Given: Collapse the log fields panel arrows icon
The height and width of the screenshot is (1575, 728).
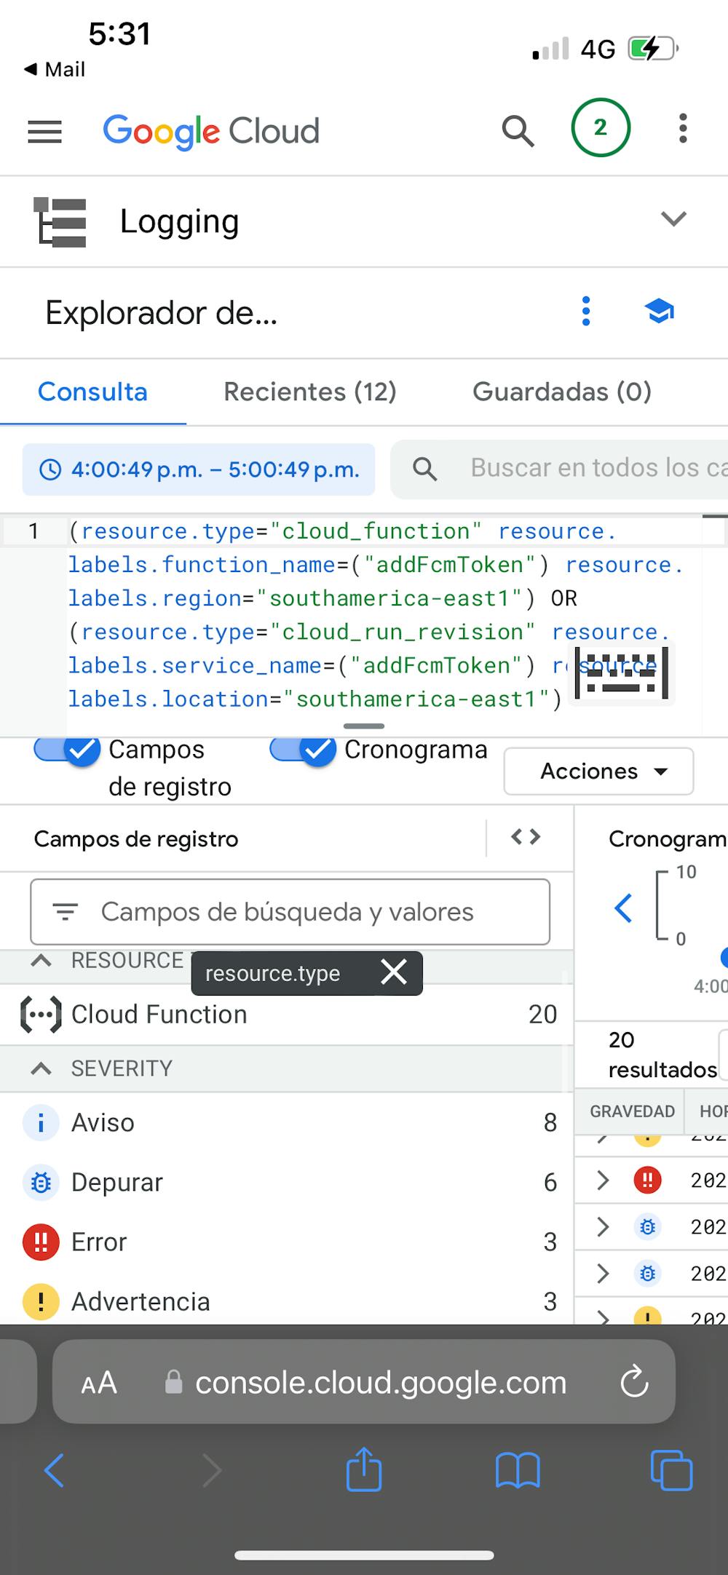Looking at the screenshot, I should coord(526,837).
